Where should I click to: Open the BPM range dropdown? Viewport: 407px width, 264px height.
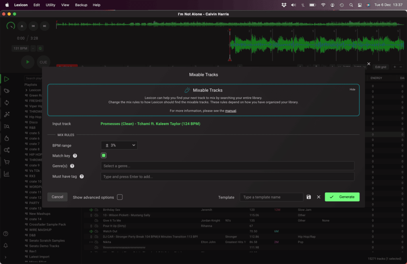118,145
